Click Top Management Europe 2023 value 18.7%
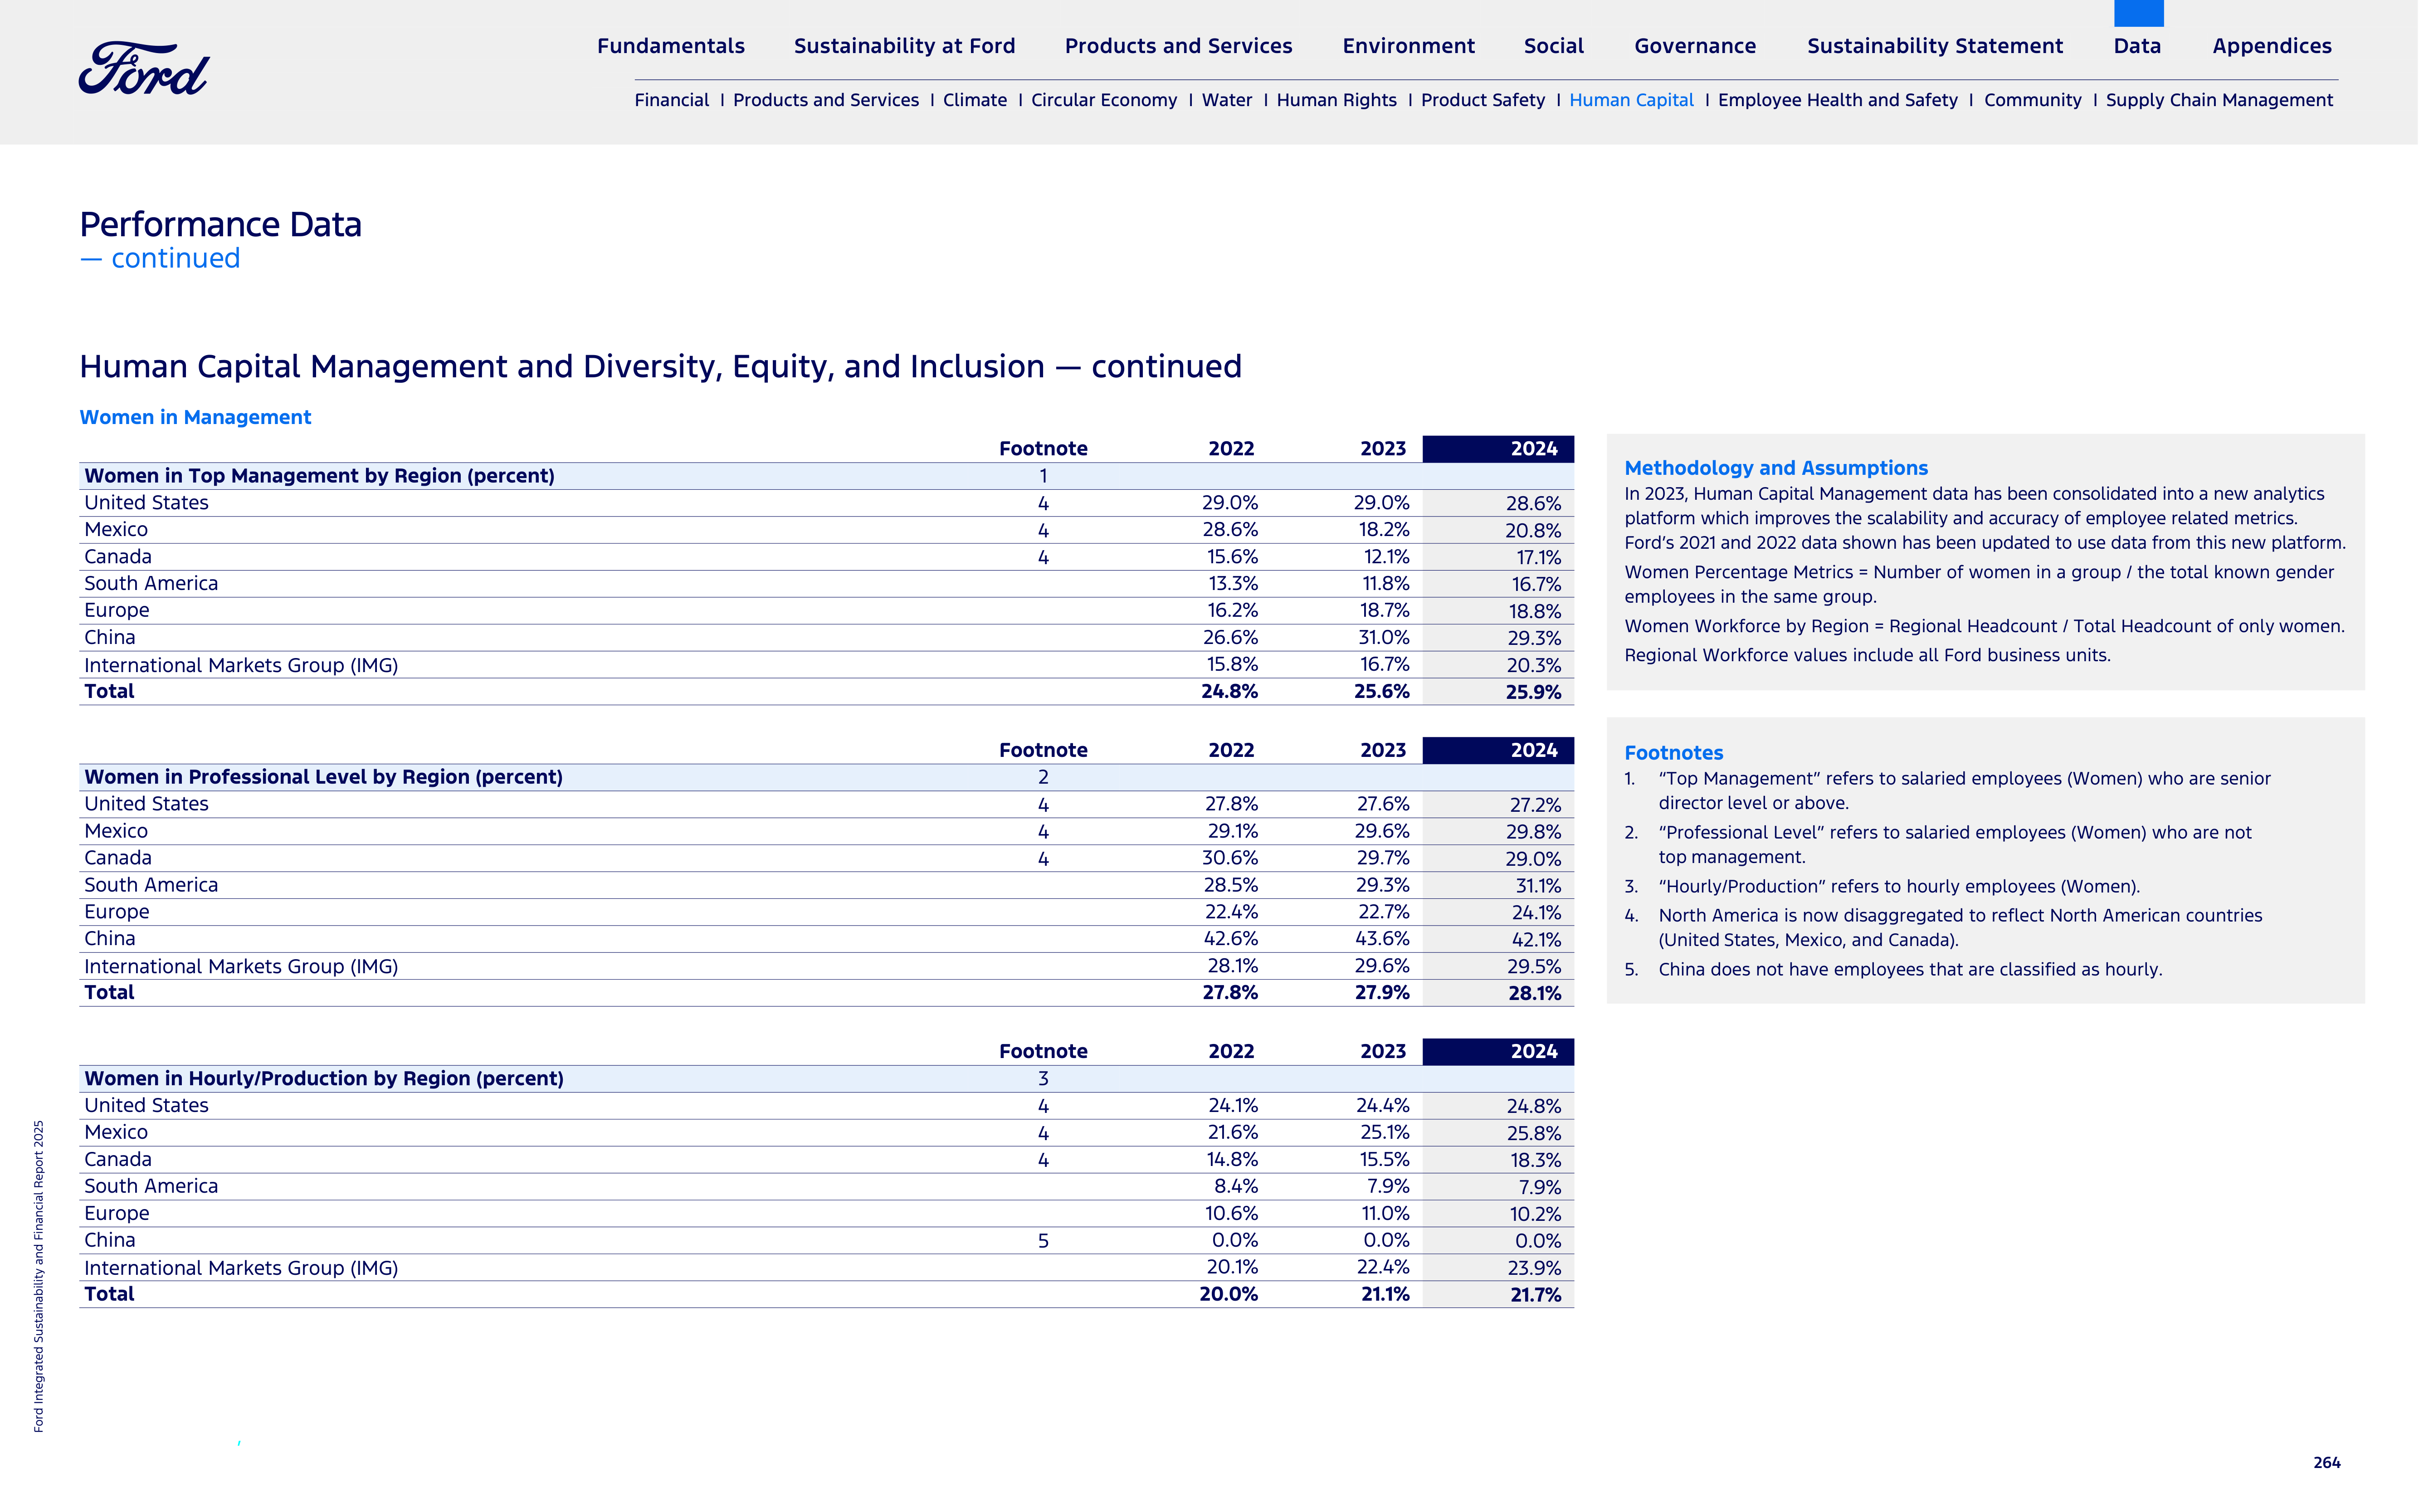 click(1383, 610)
